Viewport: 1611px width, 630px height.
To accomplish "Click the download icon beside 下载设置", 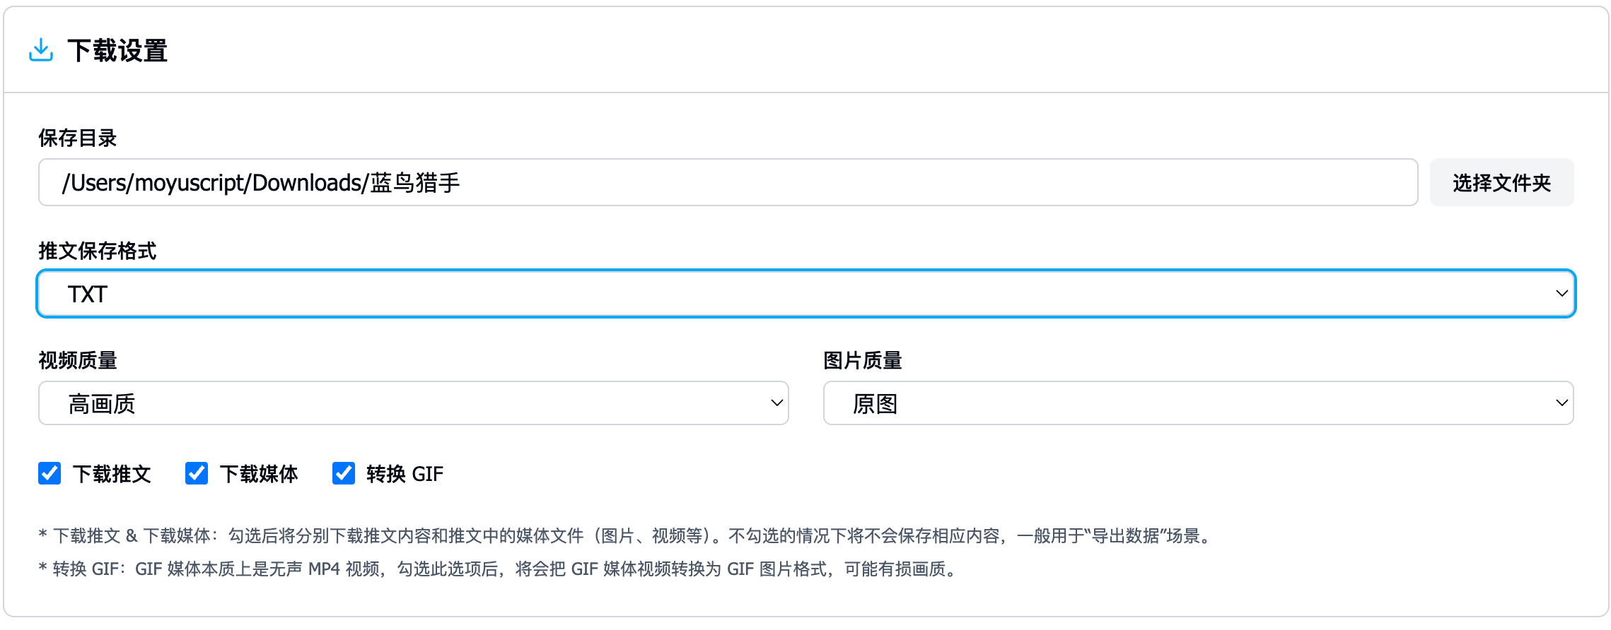I will click(x=41, y=50).
